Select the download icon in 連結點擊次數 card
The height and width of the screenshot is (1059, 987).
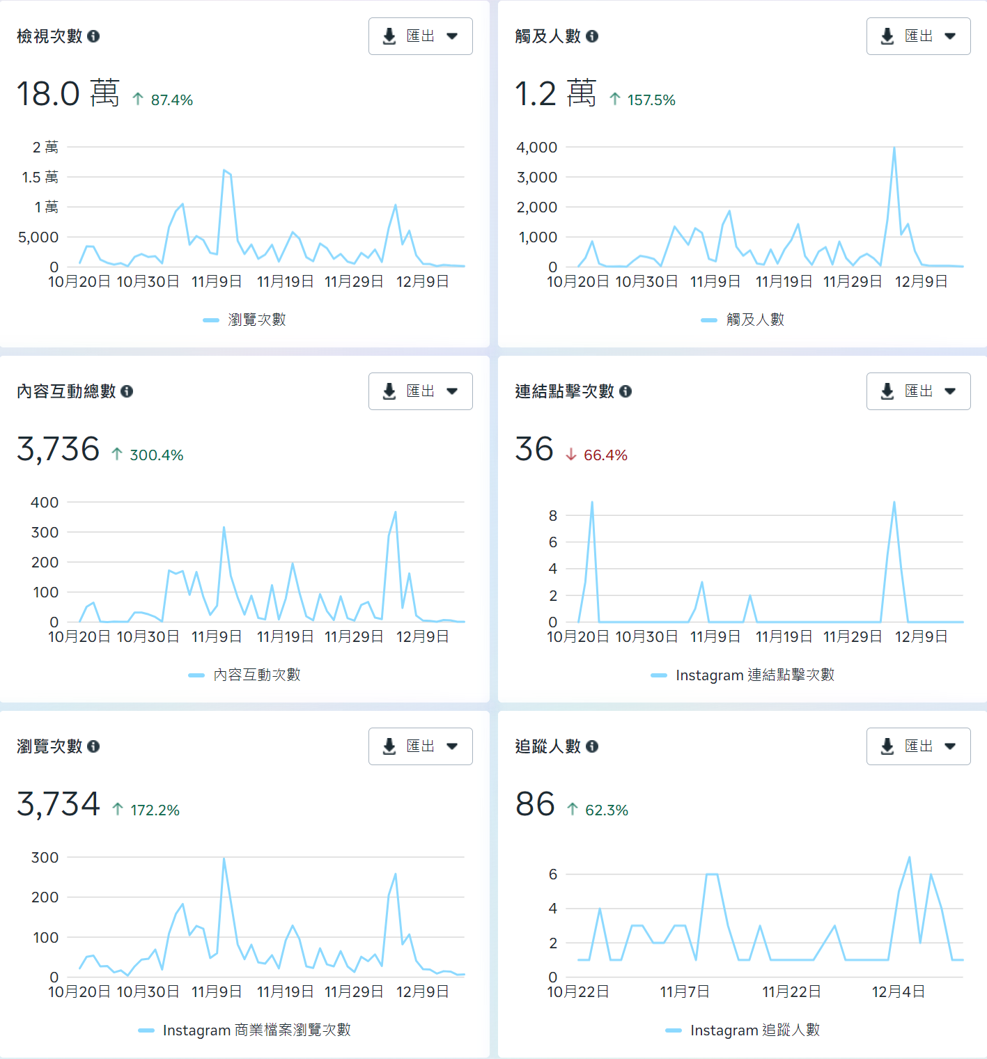click(887, 391)
